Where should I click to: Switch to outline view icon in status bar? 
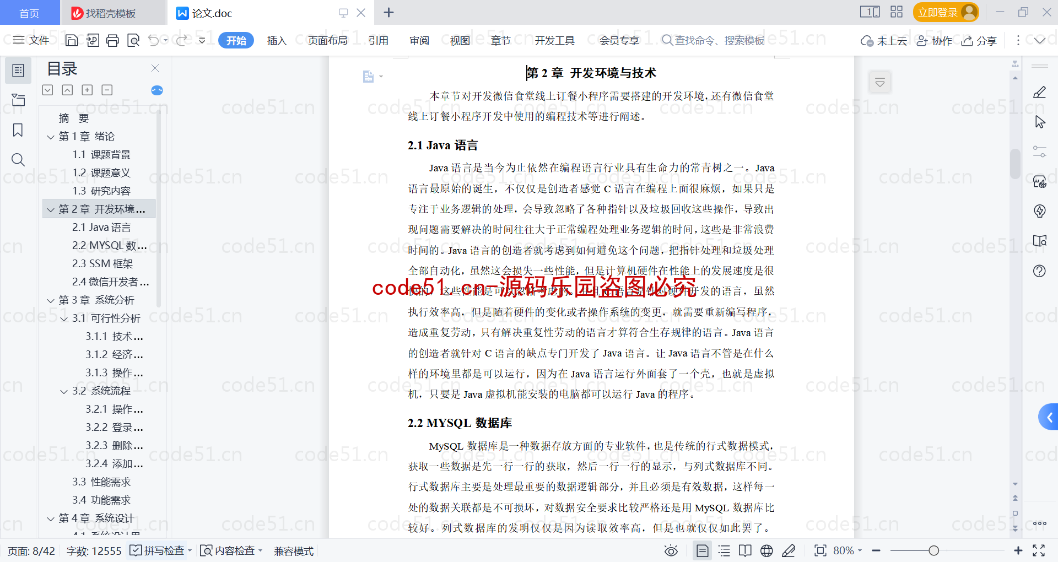click(724, 550)
